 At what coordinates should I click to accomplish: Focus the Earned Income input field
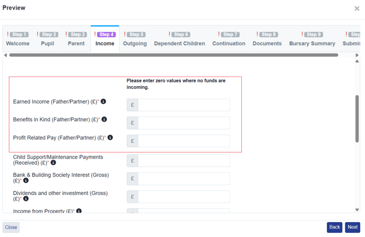click(x=184, y=105)
